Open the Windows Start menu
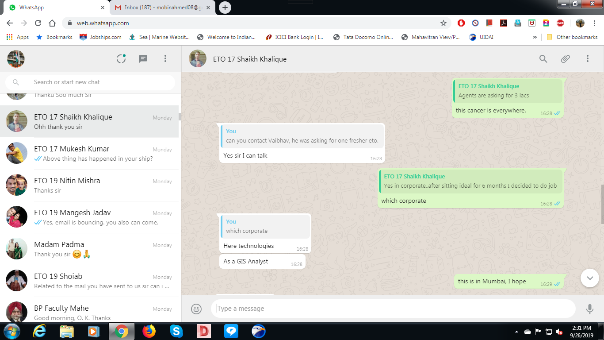 11,331
